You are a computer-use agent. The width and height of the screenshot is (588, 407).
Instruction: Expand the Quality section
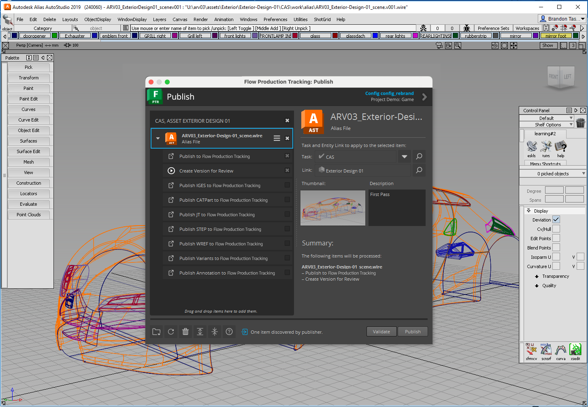pos(537,286)
